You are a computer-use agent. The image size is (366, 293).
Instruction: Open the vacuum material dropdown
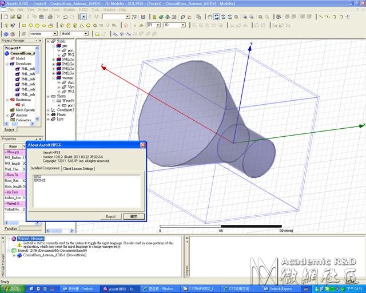(55, 34)
